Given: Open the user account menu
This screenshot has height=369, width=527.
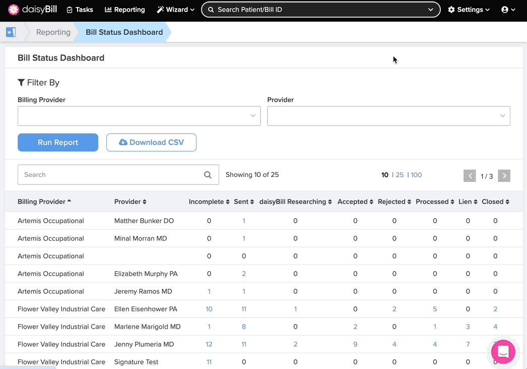Looking at the screenshot, I should tap(508, 10).
